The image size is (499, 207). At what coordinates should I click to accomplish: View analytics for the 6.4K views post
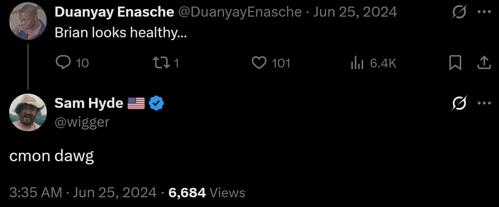click(357, 63)
